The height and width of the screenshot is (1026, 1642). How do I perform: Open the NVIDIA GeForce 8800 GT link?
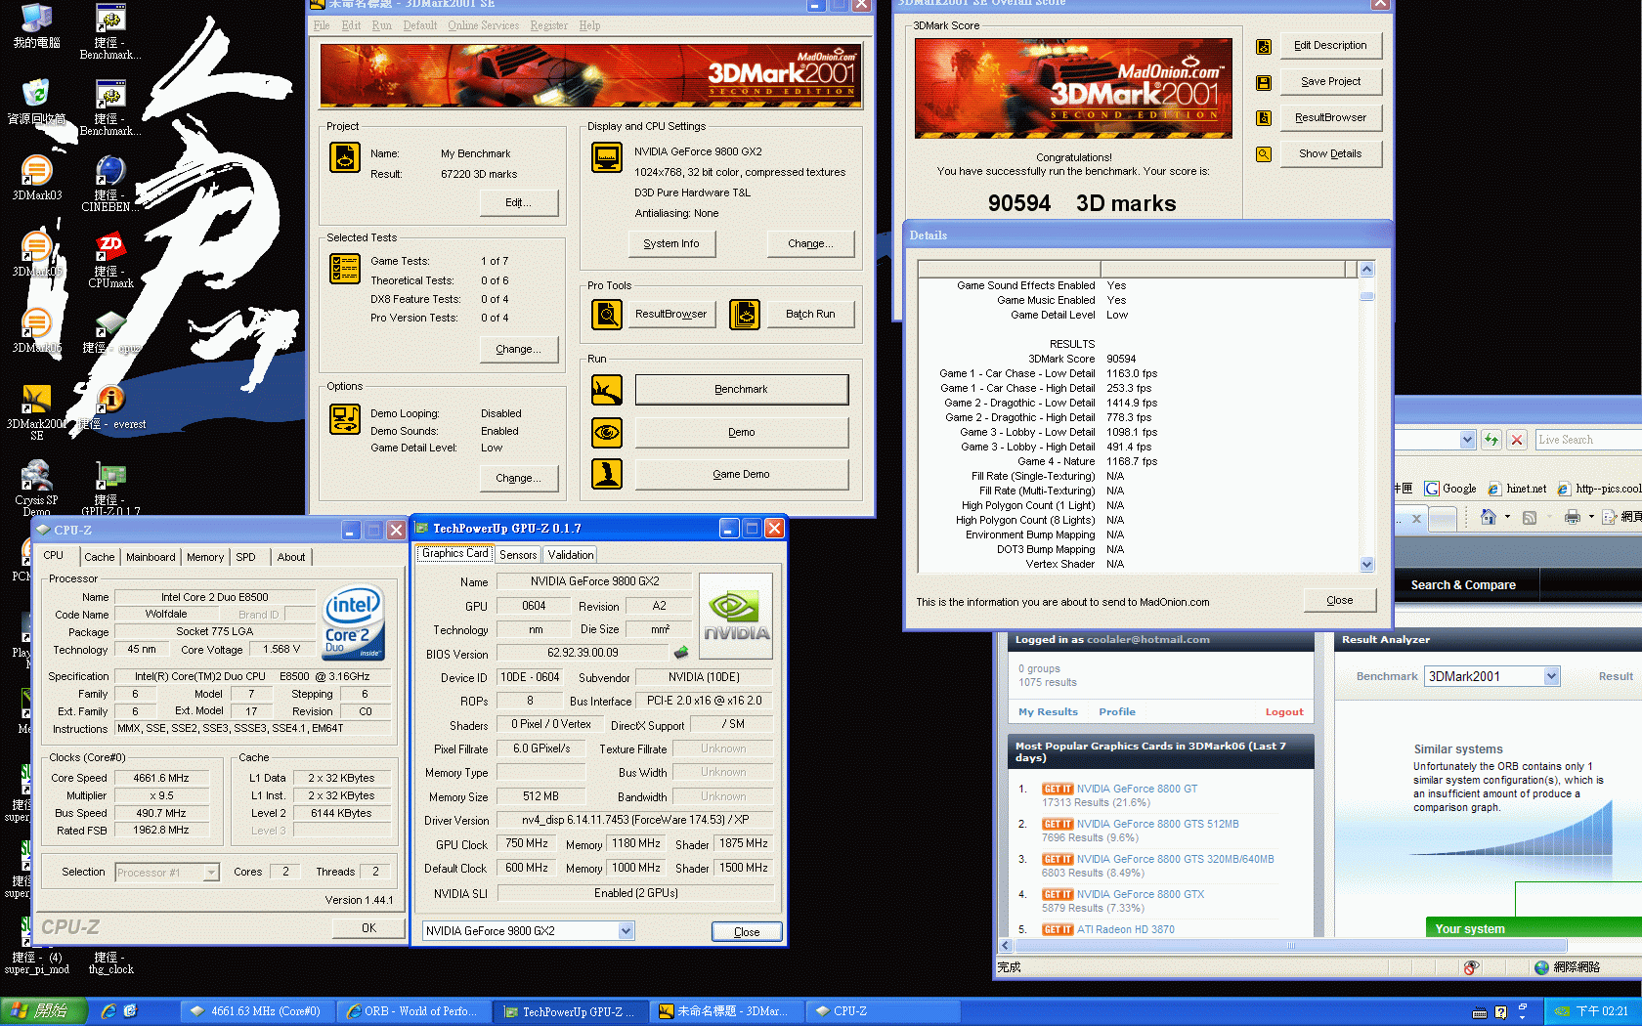coord(1137,789)
